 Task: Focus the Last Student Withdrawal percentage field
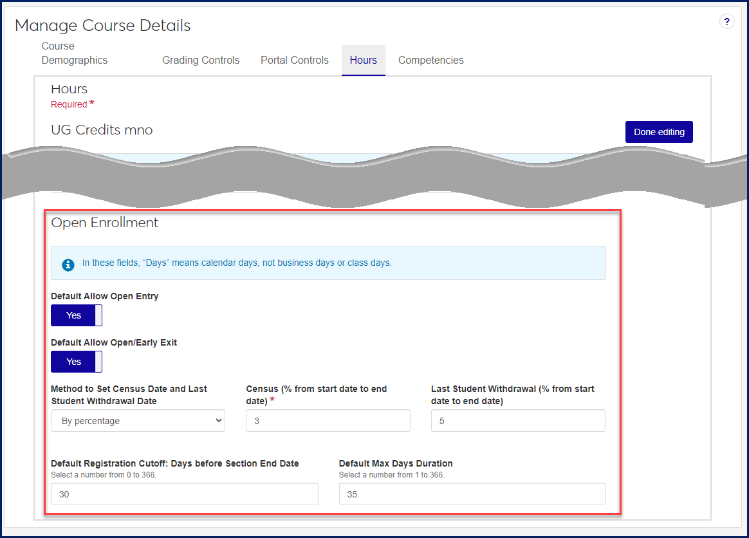(x=517, y=421)
